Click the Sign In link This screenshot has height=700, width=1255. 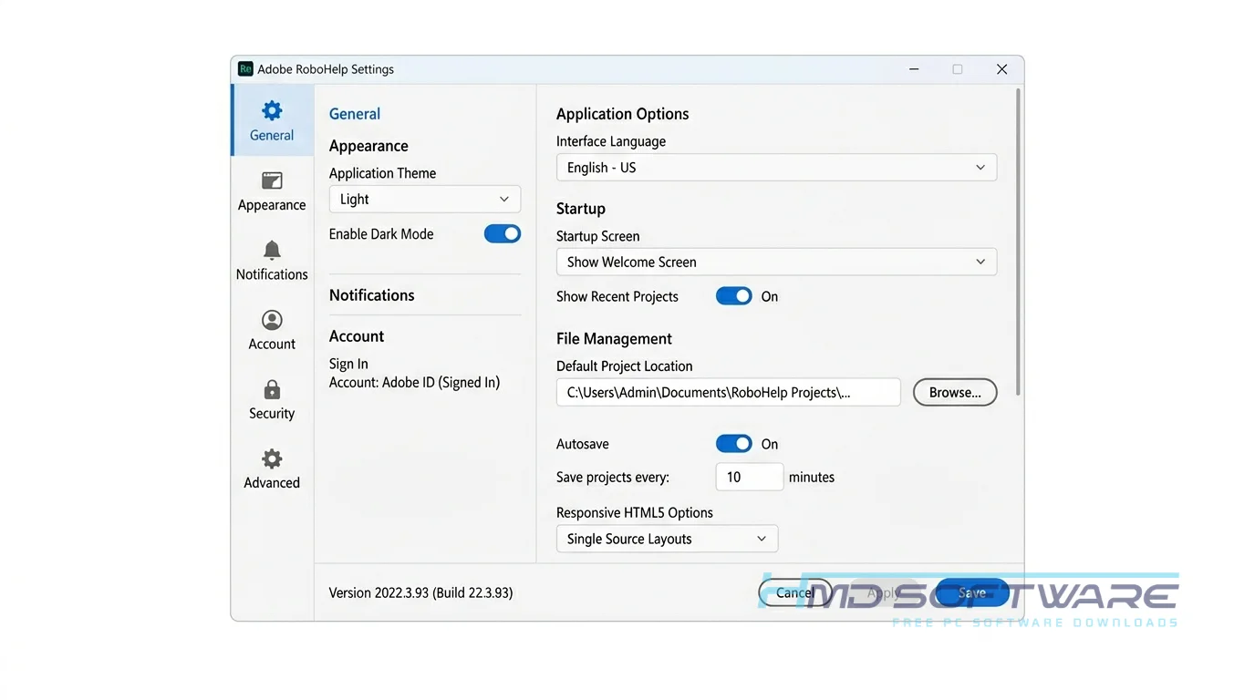click(348, 364)
